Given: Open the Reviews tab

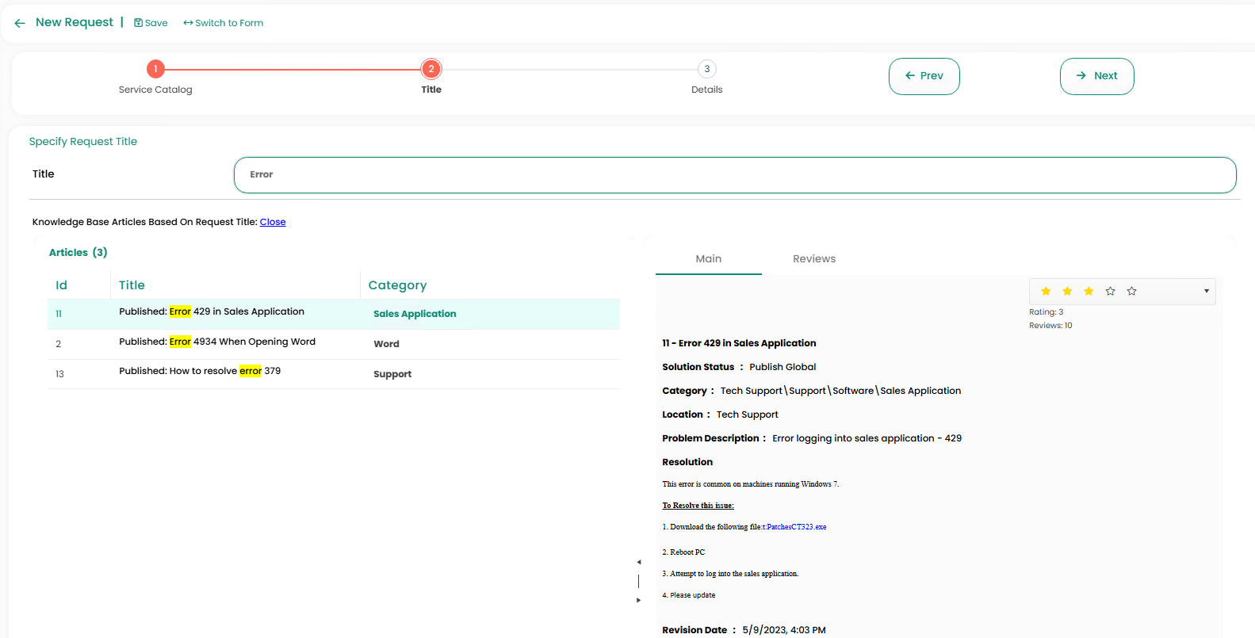Looking at the screenshot, I should pos(813,259).
